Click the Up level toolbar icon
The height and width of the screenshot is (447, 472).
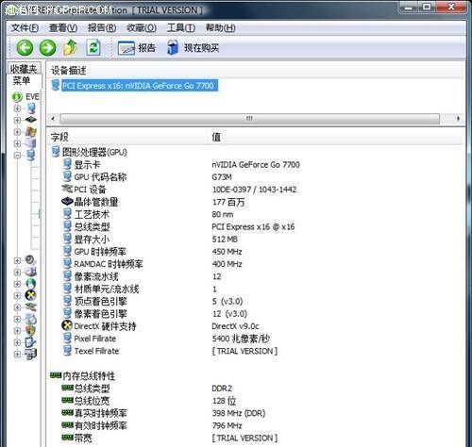tap(71, 48)
